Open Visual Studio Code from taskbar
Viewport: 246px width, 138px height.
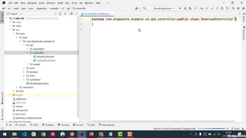[x=24, y=134]
